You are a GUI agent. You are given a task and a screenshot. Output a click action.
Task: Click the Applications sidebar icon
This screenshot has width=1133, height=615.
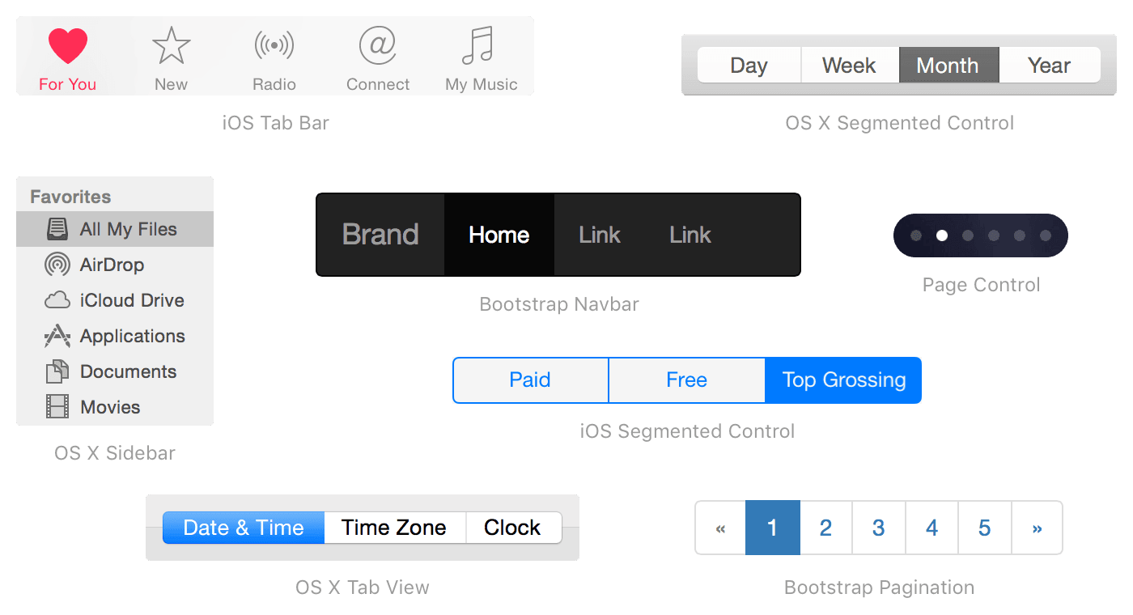tap(57, 336)
